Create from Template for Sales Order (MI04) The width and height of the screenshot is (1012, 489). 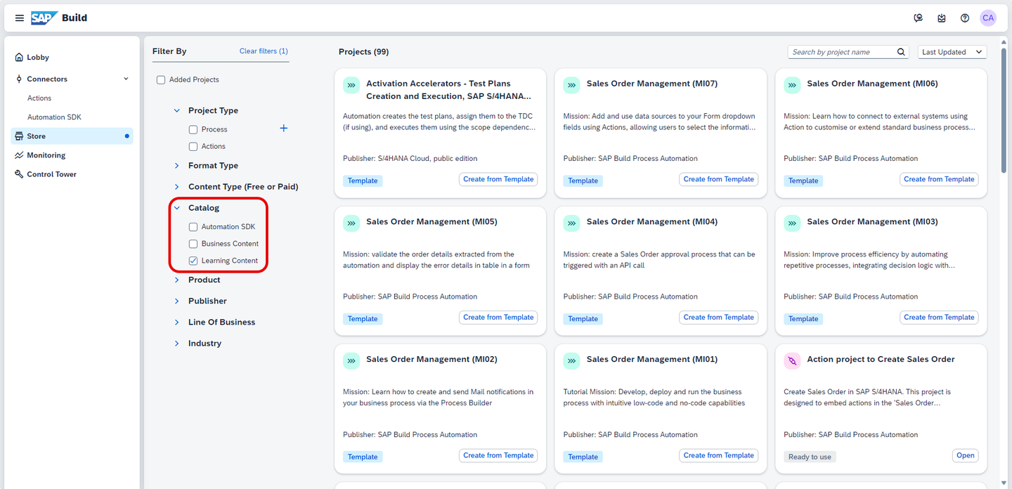719,317
